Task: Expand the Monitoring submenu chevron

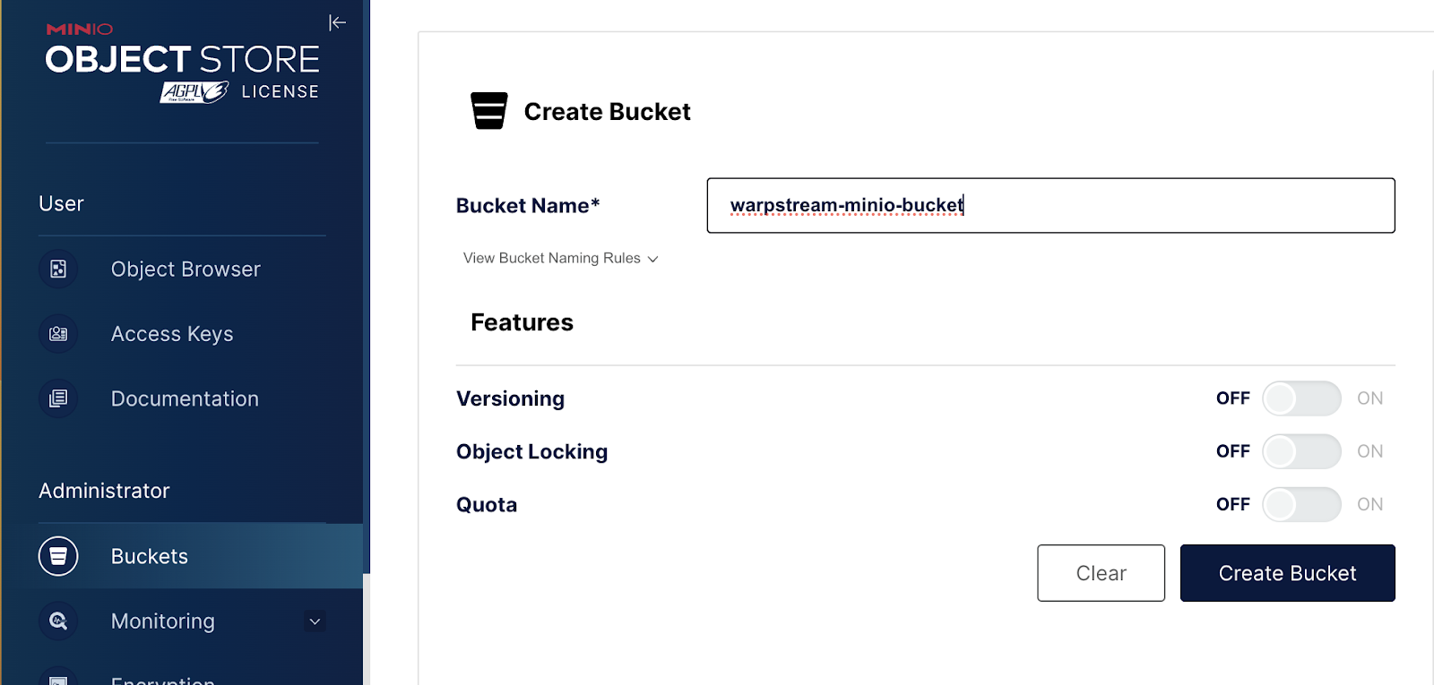Action: pos(315,621)
